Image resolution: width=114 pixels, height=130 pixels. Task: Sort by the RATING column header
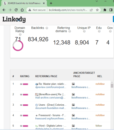point(25,76)
